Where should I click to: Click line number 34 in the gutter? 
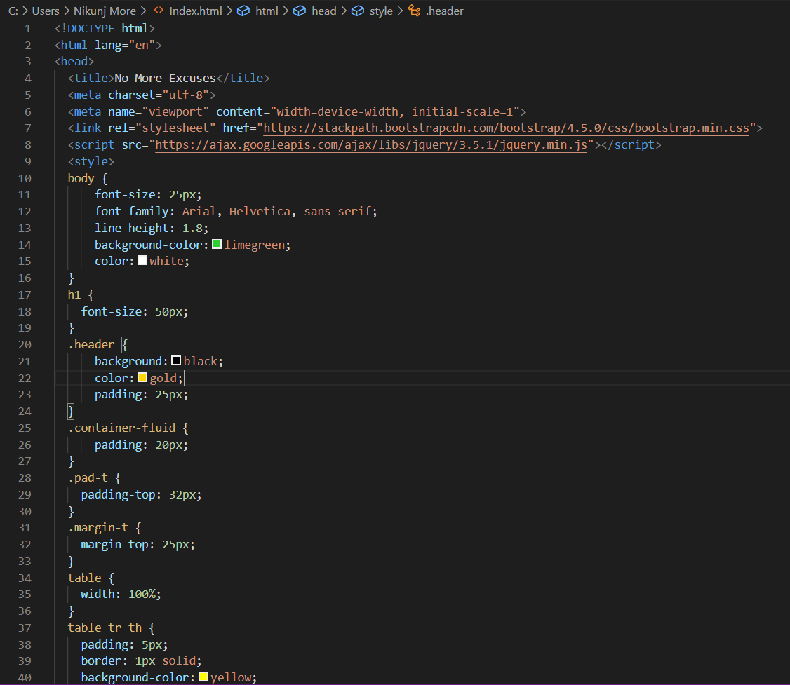pos(25,578)
